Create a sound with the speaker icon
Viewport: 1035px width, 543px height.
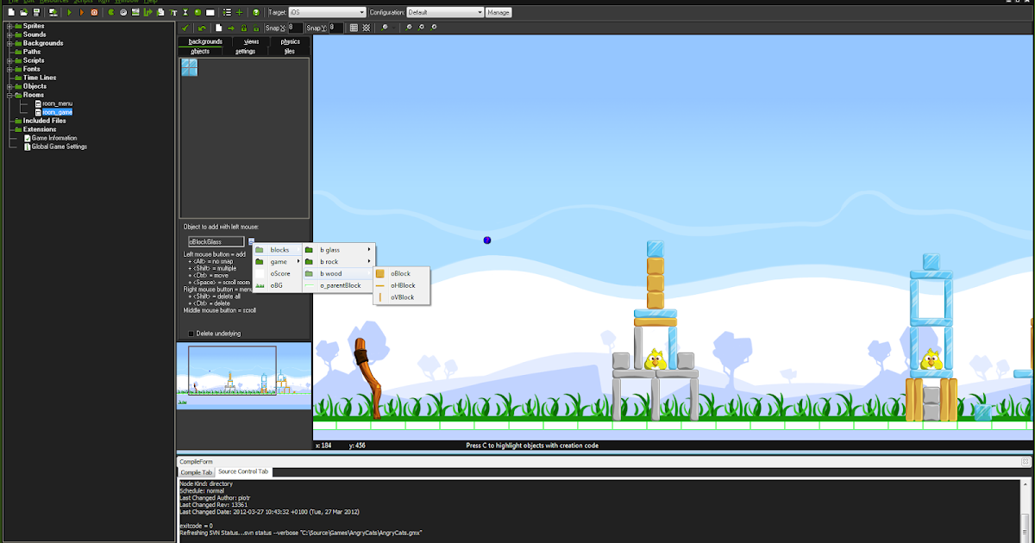pos(123,13)
